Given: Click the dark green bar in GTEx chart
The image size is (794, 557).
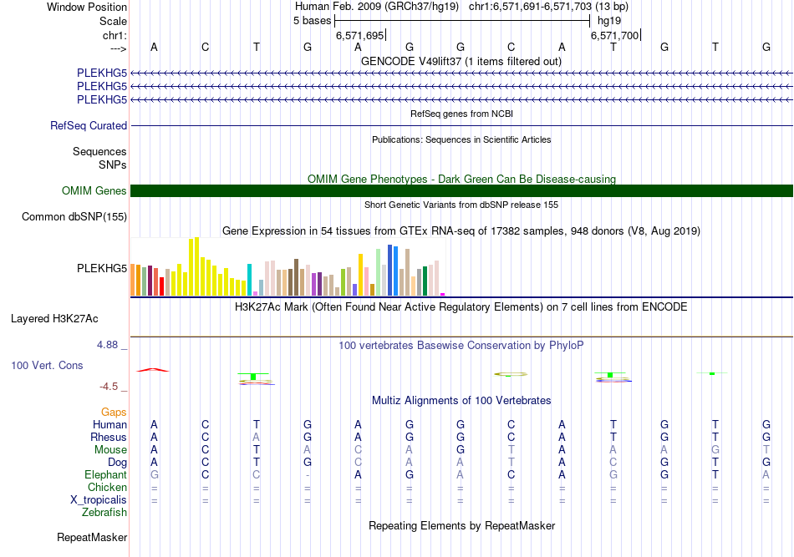Looking at the screenshot, I should pos(425,281).
